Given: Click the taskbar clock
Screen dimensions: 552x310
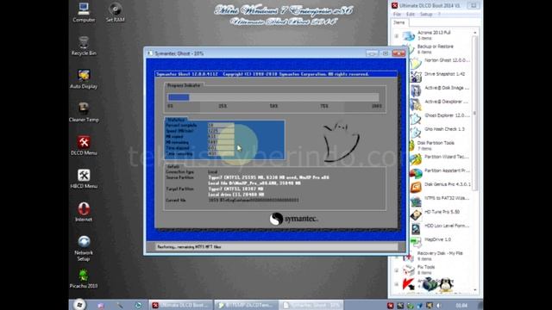Looking at the screenshot, I should tap(461, 306).
